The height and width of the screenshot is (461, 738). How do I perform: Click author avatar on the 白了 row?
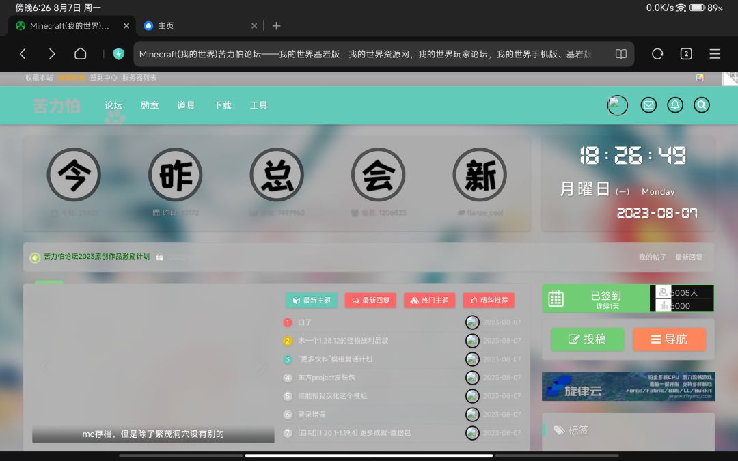(472, 322)
